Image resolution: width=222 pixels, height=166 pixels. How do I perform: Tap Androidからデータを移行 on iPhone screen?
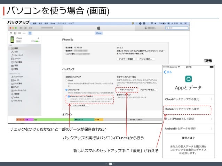pos(189,129)
